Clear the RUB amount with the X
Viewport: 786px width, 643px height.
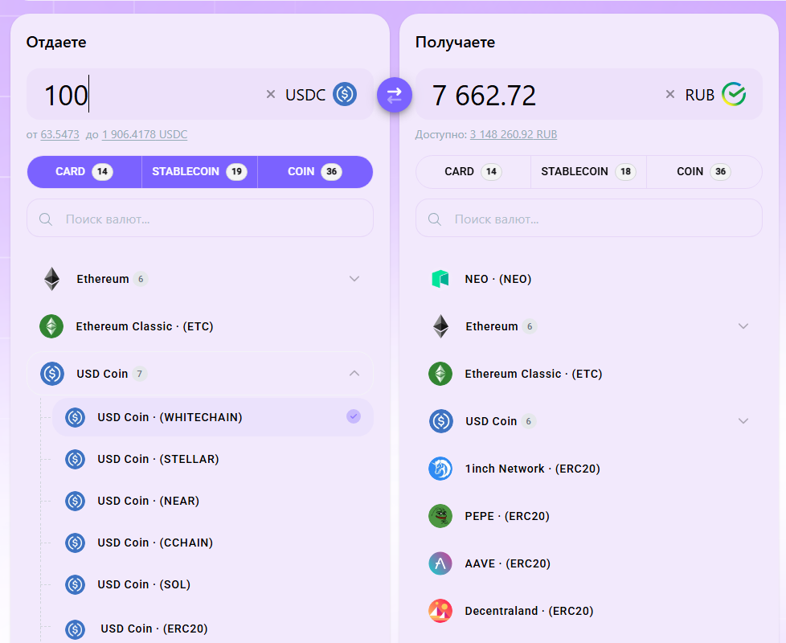pos(670,95)
